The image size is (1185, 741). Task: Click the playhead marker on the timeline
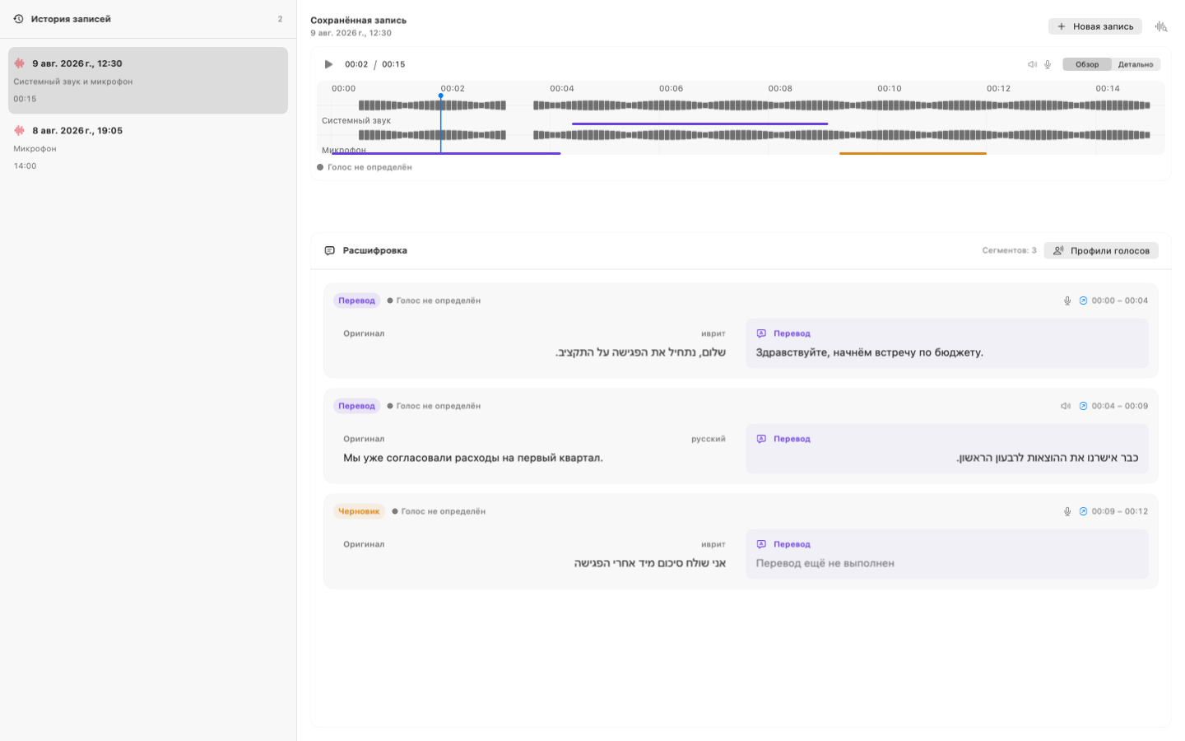441,96
